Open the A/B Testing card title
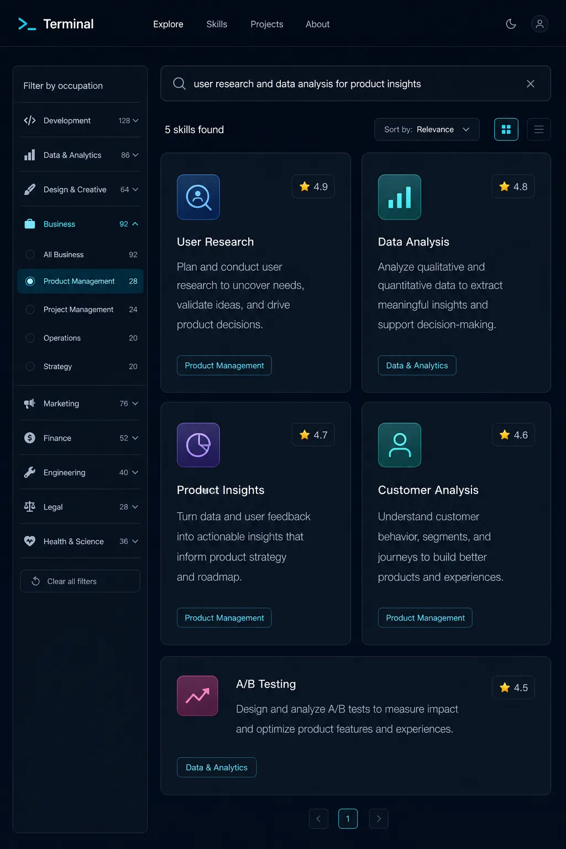566x849 pixels. [266, 684]
